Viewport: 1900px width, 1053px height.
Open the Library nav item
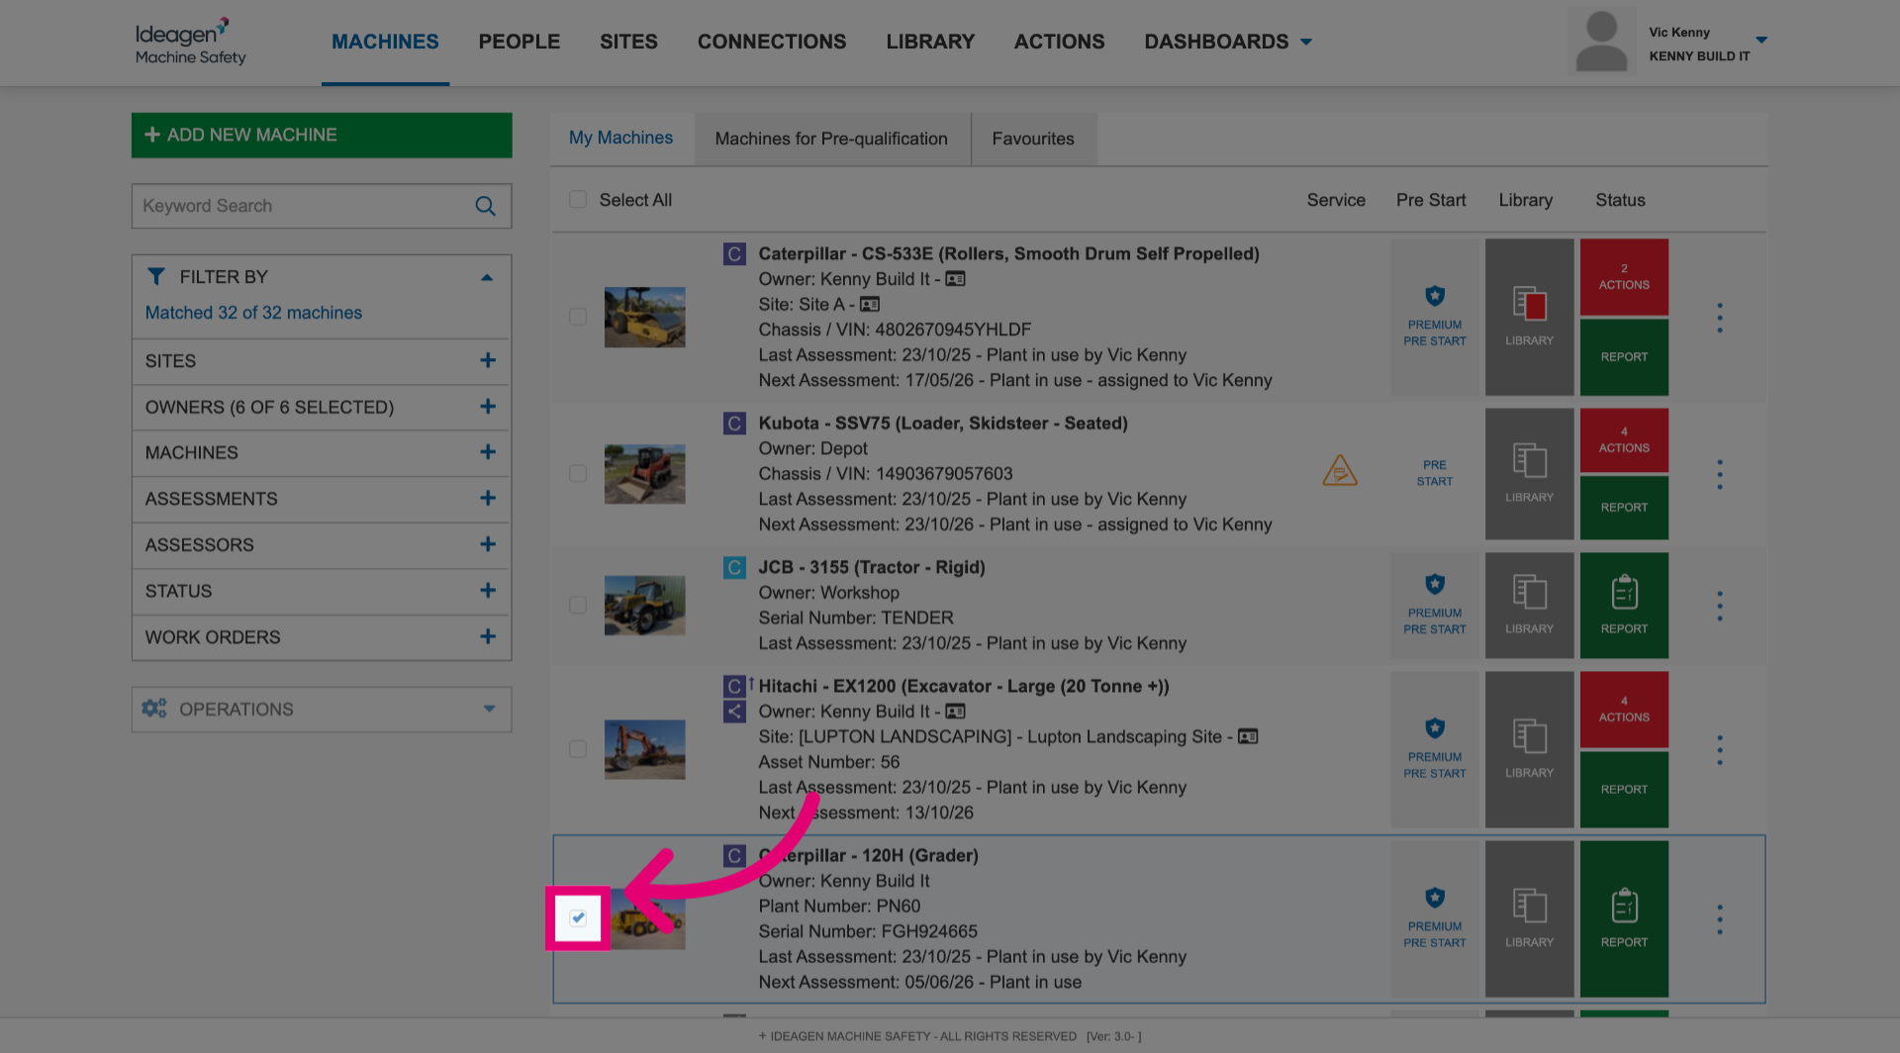click(x=930, y=42)
